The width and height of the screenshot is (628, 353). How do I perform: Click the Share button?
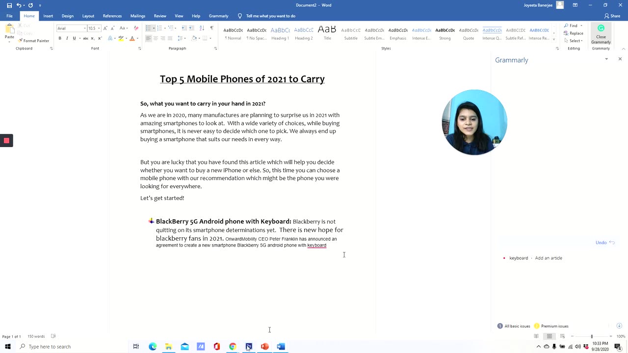coord(612,16)
